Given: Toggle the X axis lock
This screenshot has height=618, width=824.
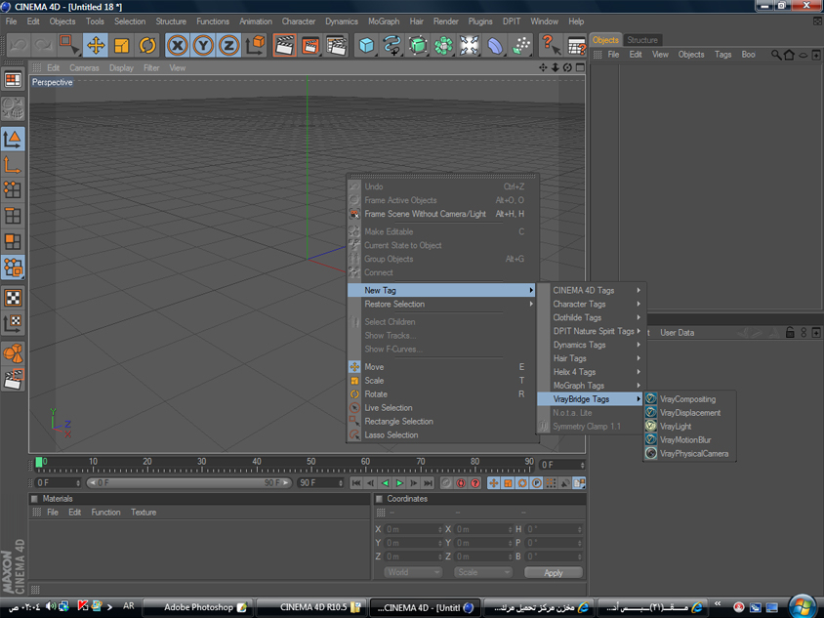Looking at the screenshot, I should (x=178, y=45).
